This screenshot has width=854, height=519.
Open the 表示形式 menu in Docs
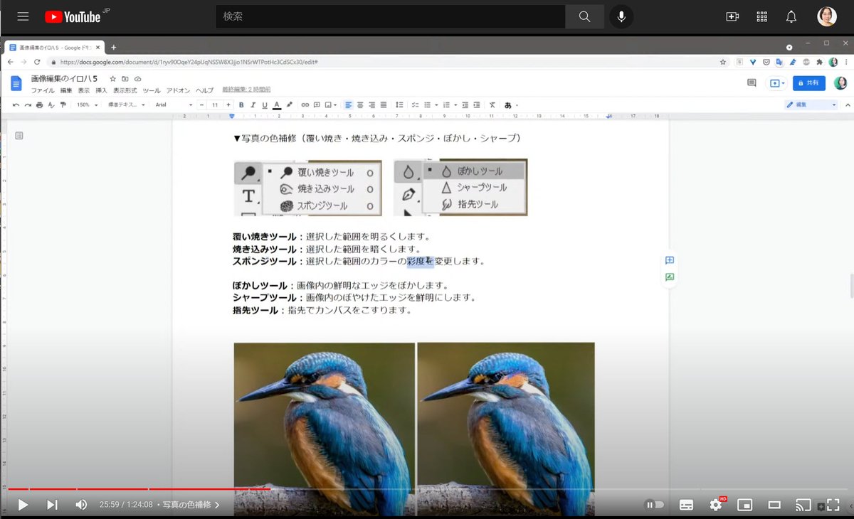[125, 90]
